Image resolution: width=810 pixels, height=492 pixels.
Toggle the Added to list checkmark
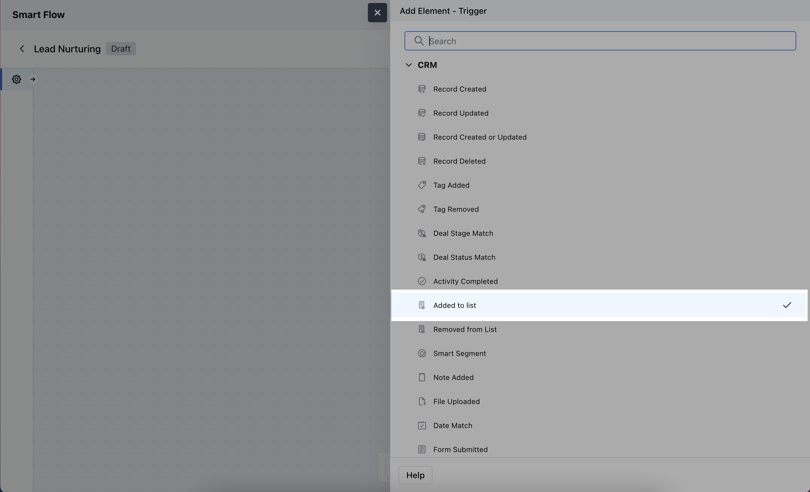pos(787,305)
